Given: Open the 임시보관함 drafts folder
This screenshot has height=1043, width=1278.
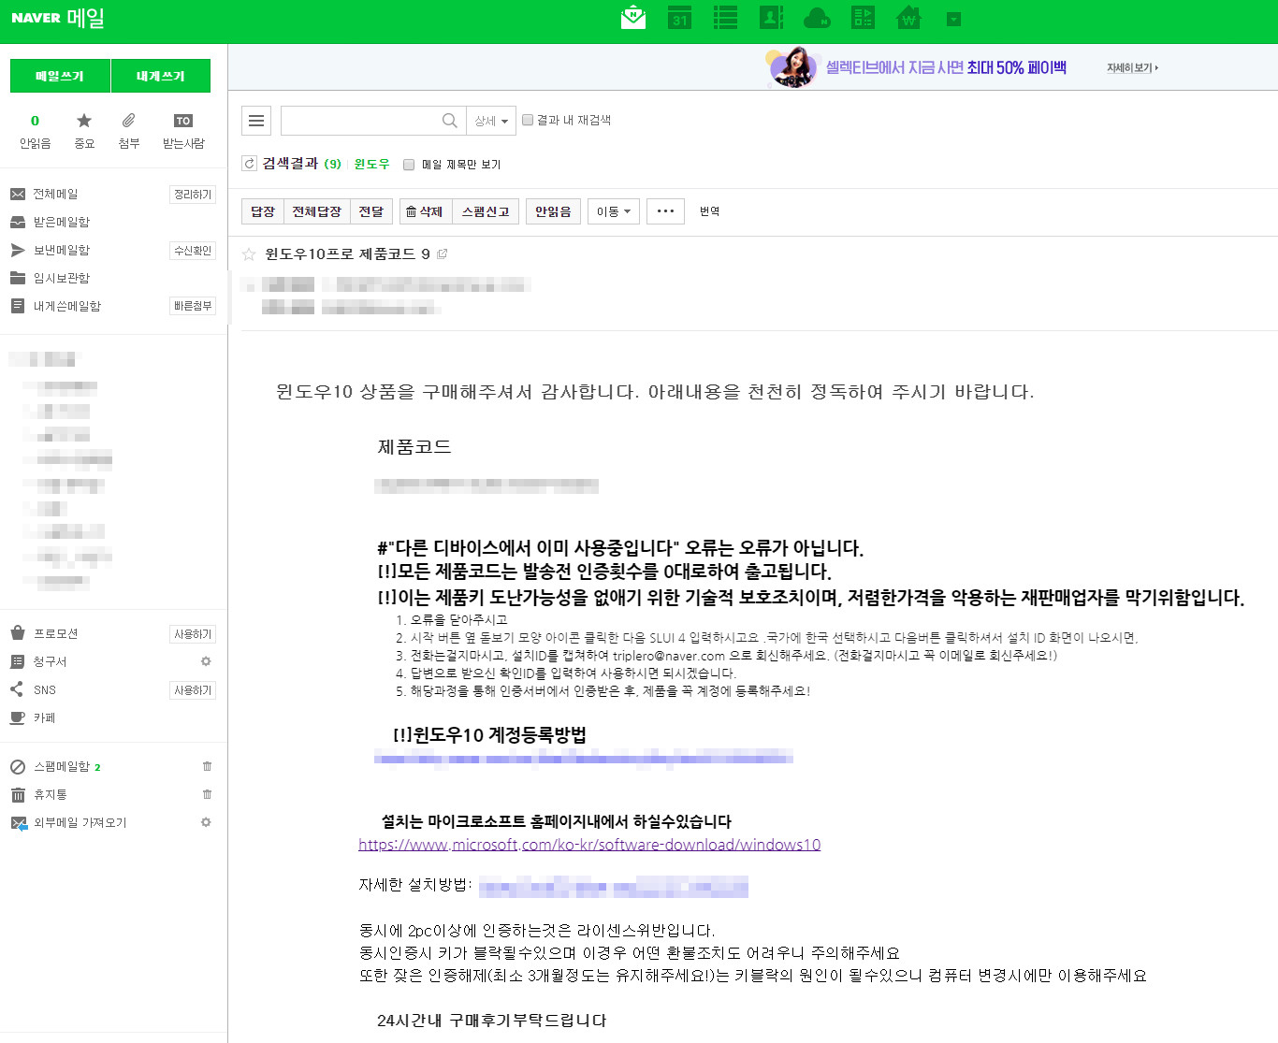Looking at the screenshot, I should [62, 278].
